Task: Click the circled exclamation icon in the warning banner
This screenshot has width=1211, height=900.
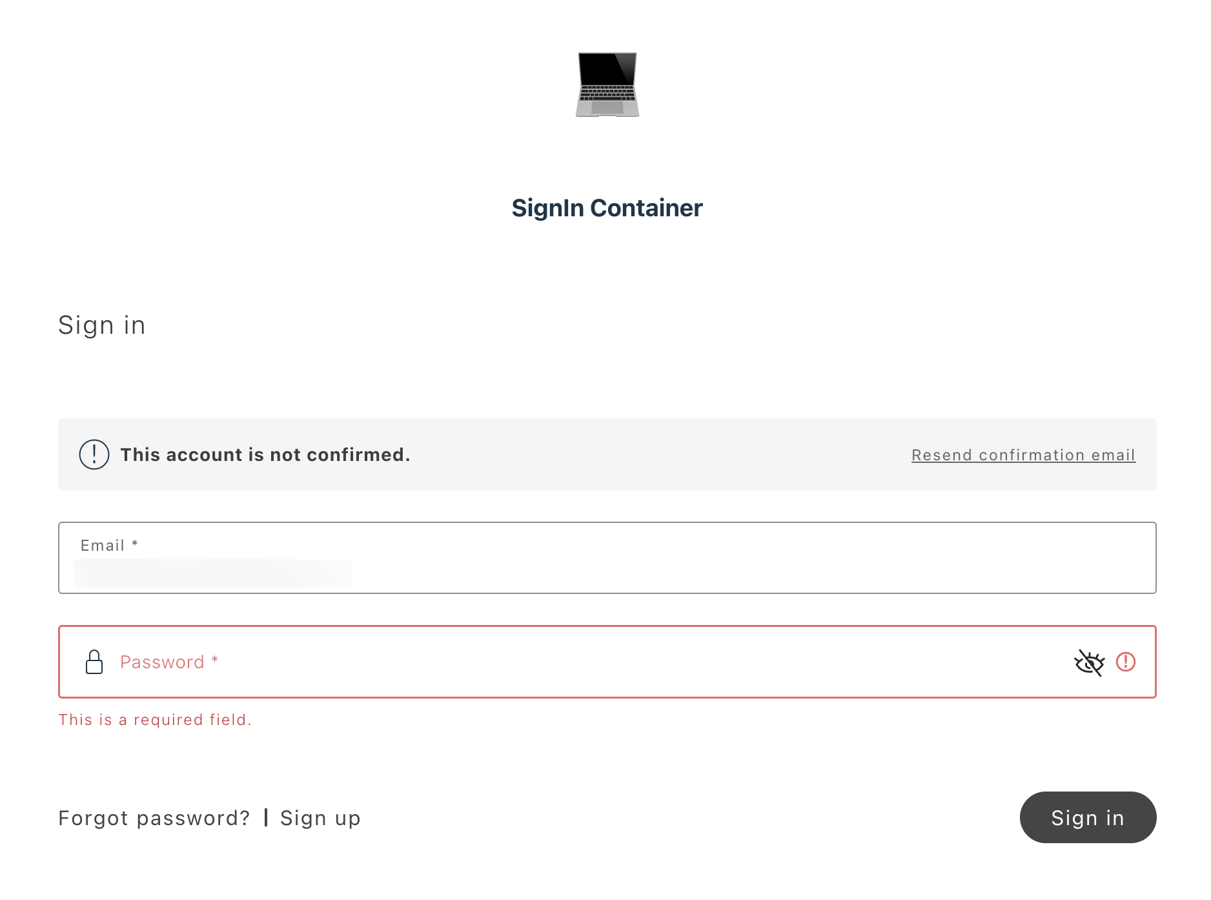Action: click(x=94, y=455)
